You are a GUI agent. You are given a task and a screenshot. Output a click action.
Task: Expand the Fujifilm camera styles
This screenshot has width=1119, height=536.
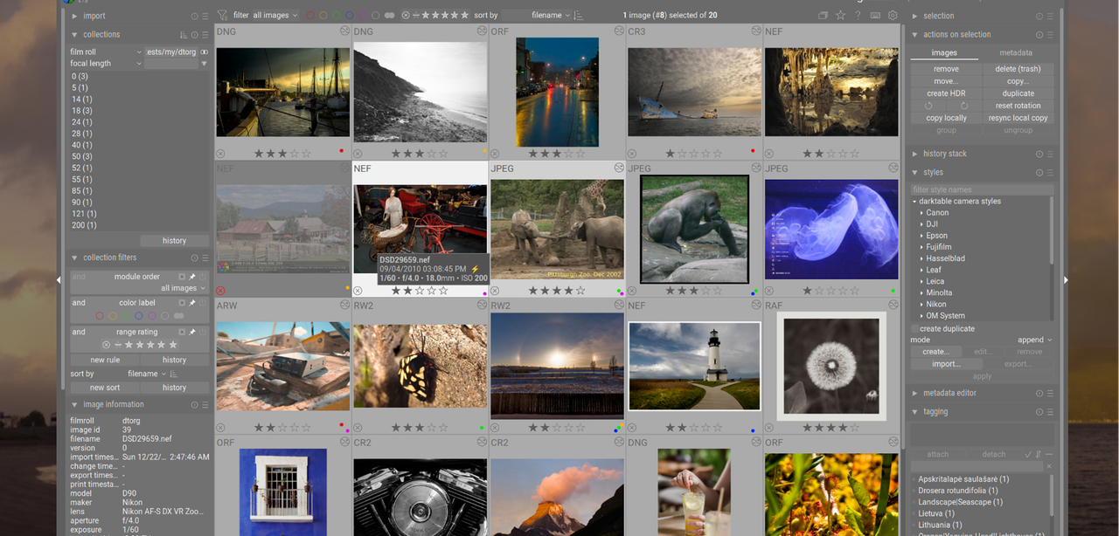(x=921, y=247)
